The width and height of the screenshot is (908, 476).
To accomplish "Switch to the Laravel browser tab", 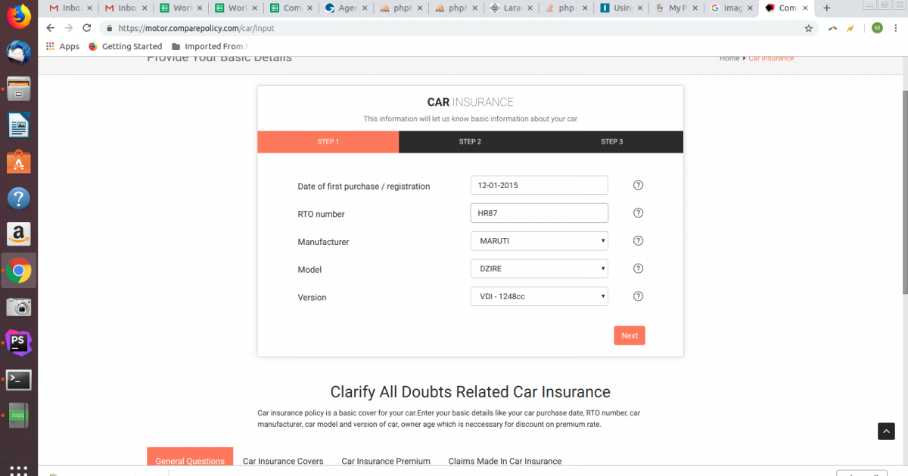I will click(511, 8).
